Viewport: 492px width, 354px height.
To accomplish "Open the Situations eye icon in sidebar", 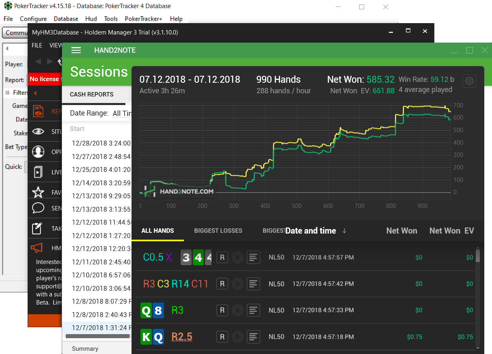I will pyautogui.click(x=38, y=131).
